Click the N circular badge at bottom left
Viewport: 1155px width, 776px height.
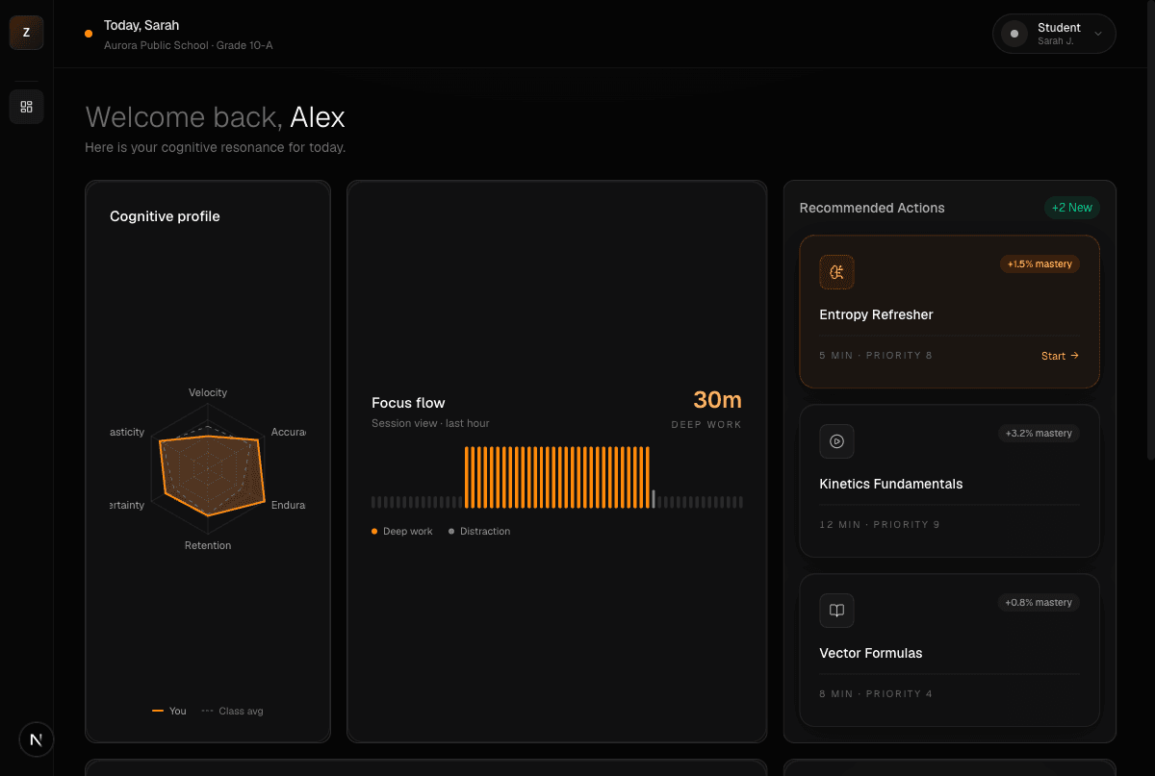pyautogui.click(x=37, y=739)
